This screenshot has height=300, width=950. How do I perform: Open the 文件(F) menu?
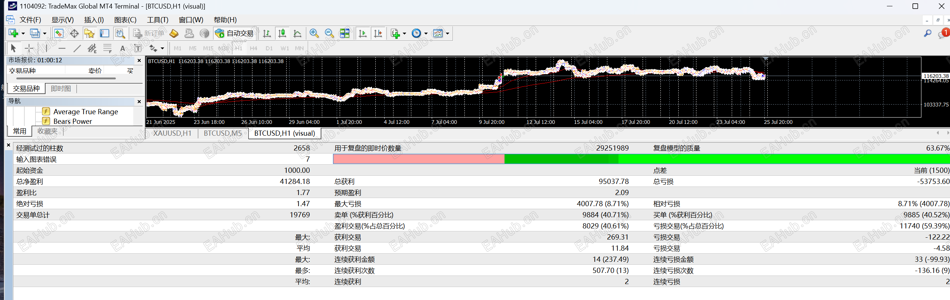click(x=30, y=20)
